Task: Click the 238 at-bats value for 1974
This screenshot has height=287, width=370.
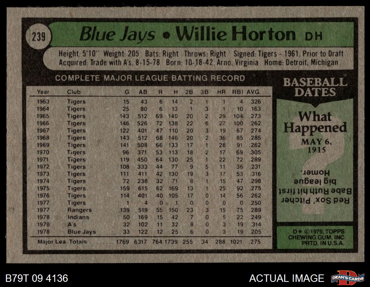Action: [x=142, y=181]
